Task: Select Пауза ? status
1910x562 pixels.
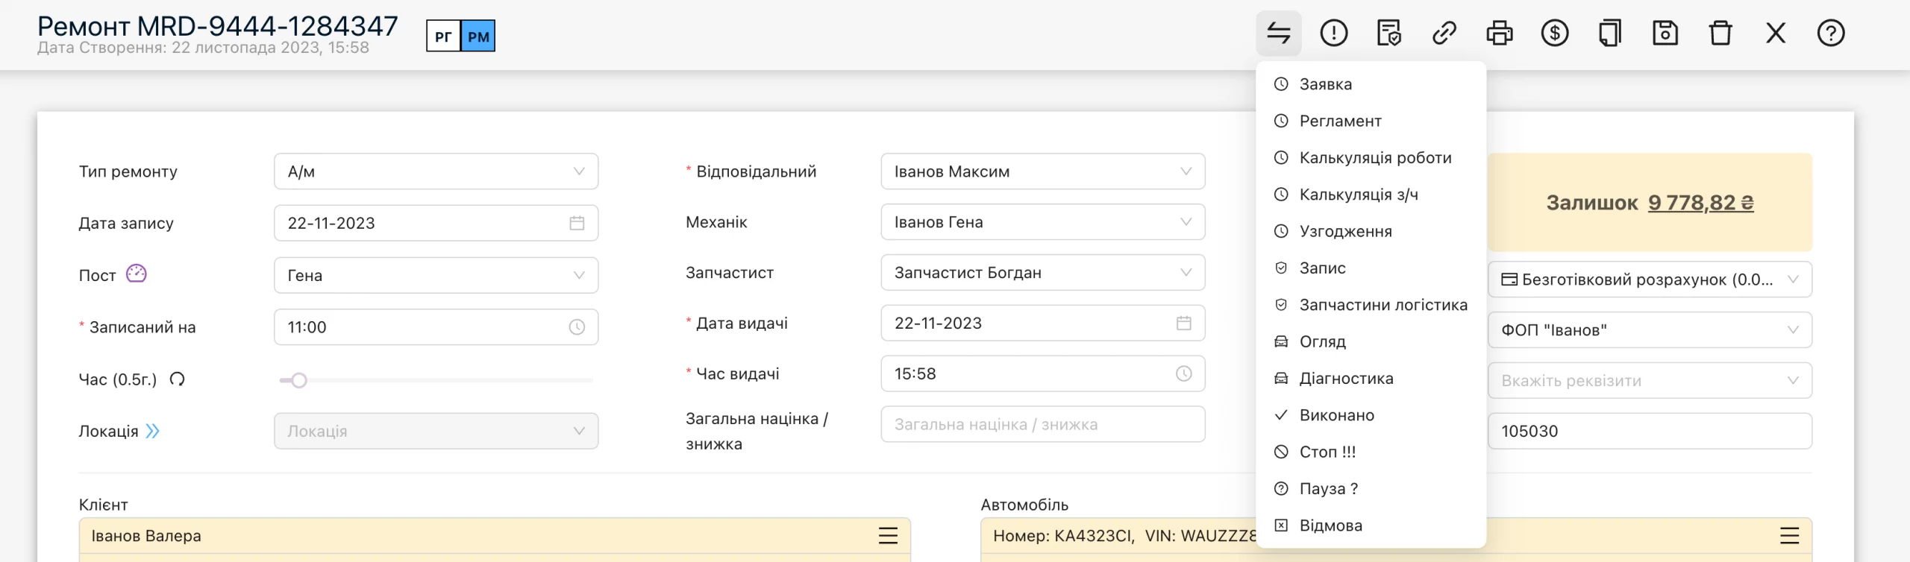Action: coord(1371,488)
